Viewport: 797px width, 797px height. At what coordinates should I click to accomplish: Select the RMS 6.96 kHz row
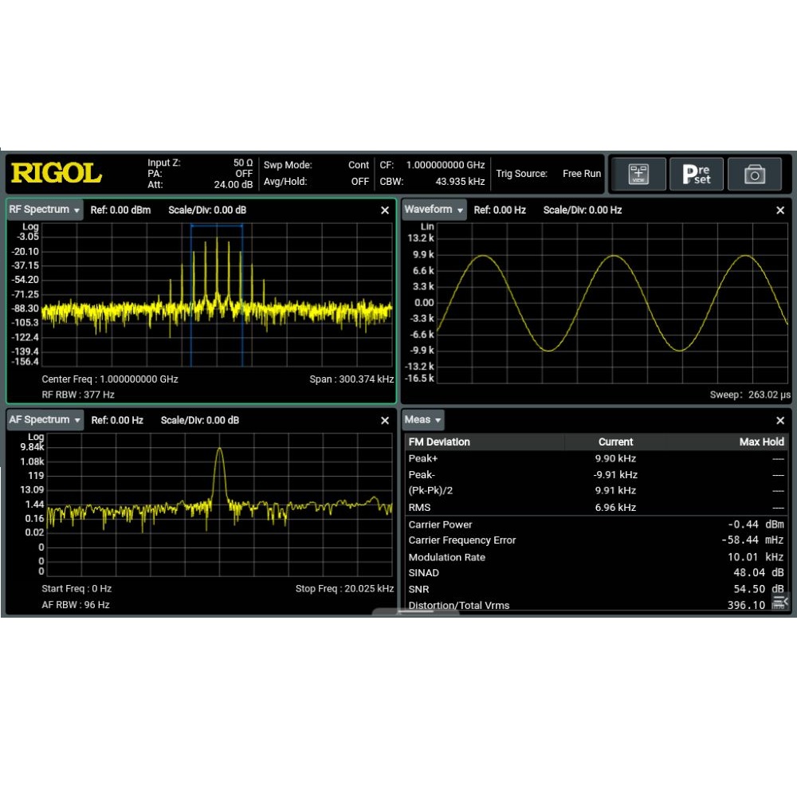(596, 507)
